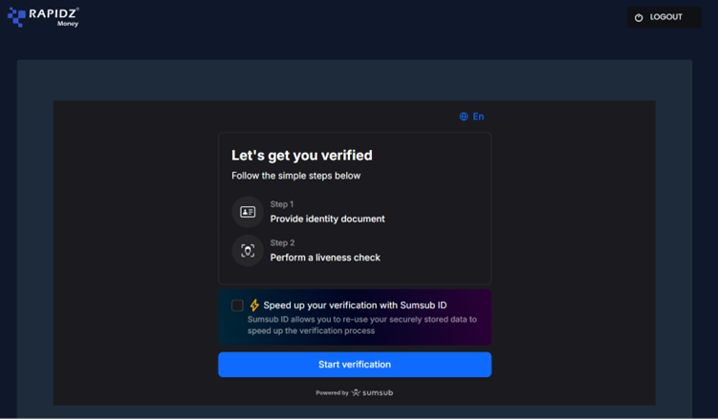Click the 'Perform a liveness check' text
The width and height of the screenshot is (718, 419).
(x=325, y=258)
